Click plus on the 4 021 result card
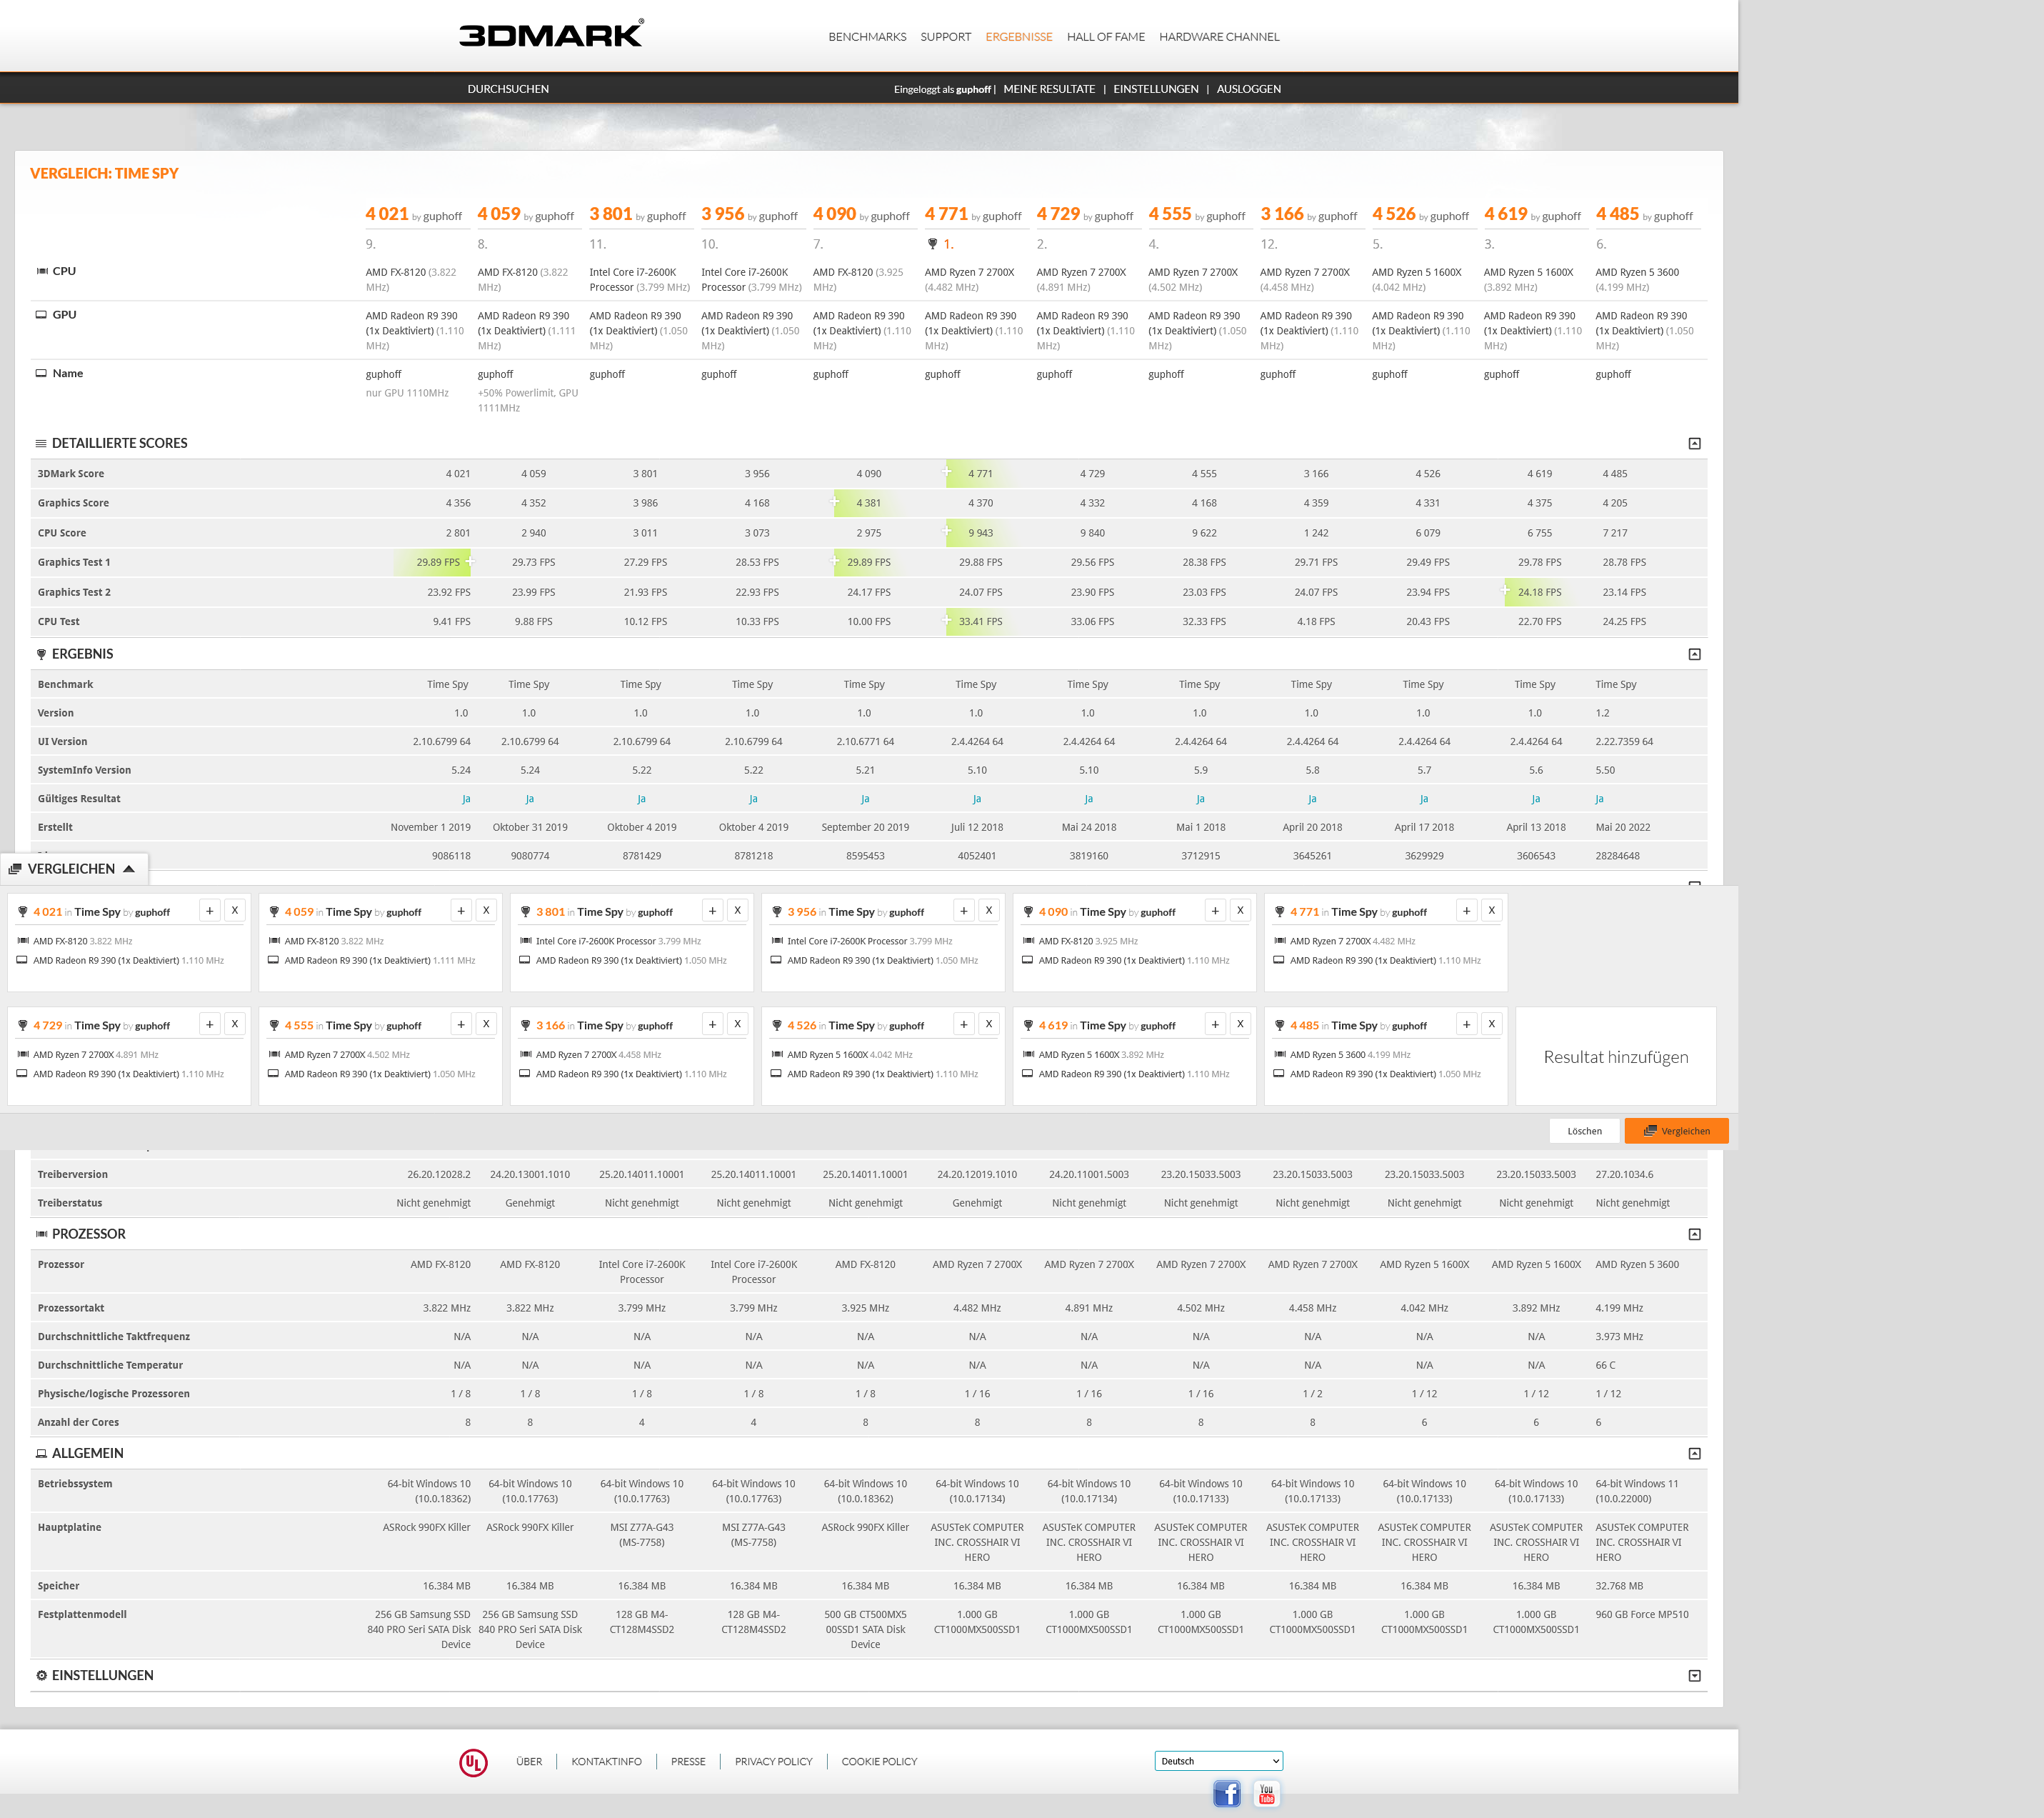This screenshot has height=1818, width=2044. [210, 911]
